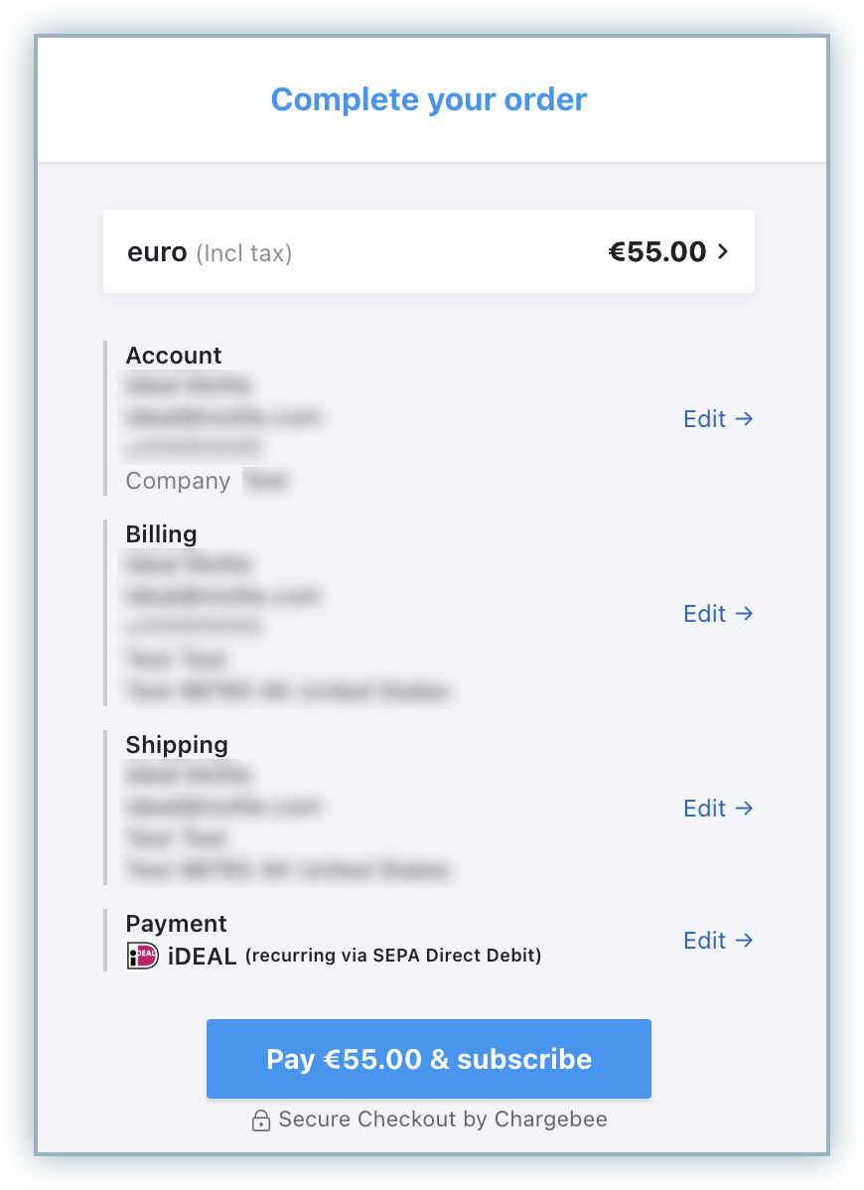Select the Shipping section heading
This screenshot has width=864, height=1190.
177,745
